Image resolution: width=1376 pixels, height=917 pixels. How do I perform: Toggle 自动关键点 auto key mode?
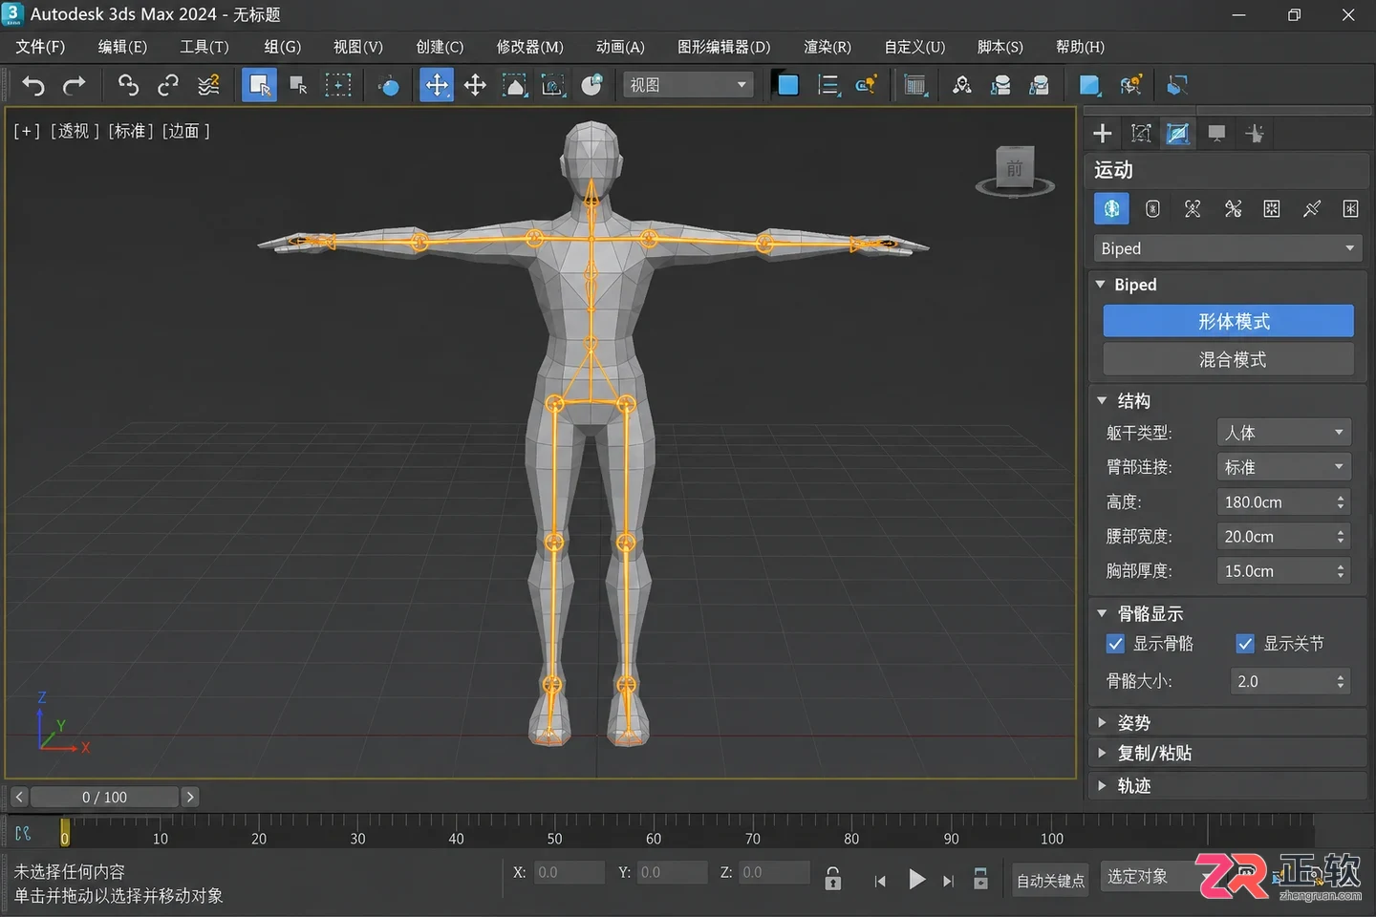(x=1051, y=880)
